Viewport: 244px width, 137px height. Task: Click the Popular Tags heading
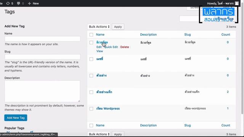point(14,128)
